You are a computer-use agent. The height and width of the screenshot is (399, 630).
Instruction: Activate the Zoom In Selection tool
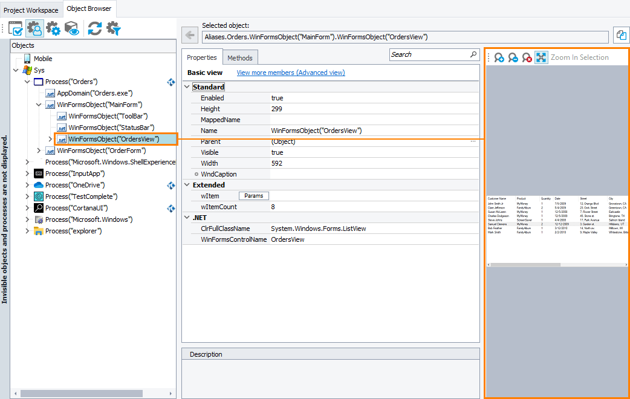pos(541,57)
